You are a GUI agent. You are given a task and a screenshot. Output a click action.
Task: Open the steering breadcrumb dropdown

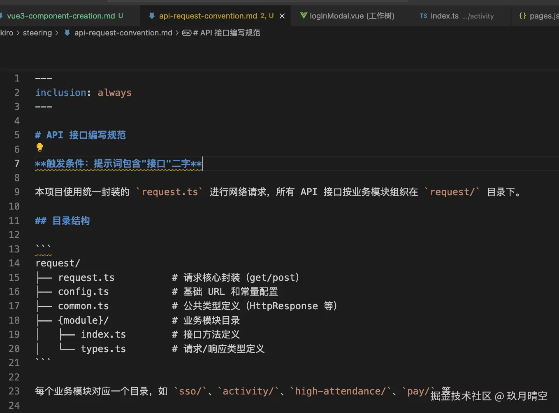(x=37, y=33)
